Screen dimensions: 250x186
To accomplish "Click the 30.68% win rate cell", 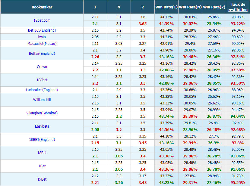I will point(190,90).
